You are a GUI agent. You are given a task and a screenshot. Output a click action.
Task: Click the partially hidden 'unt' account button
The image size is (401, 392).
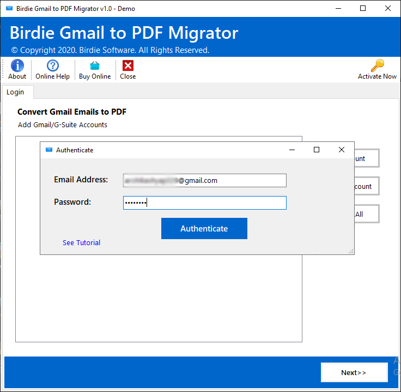(x=367, y=158)
